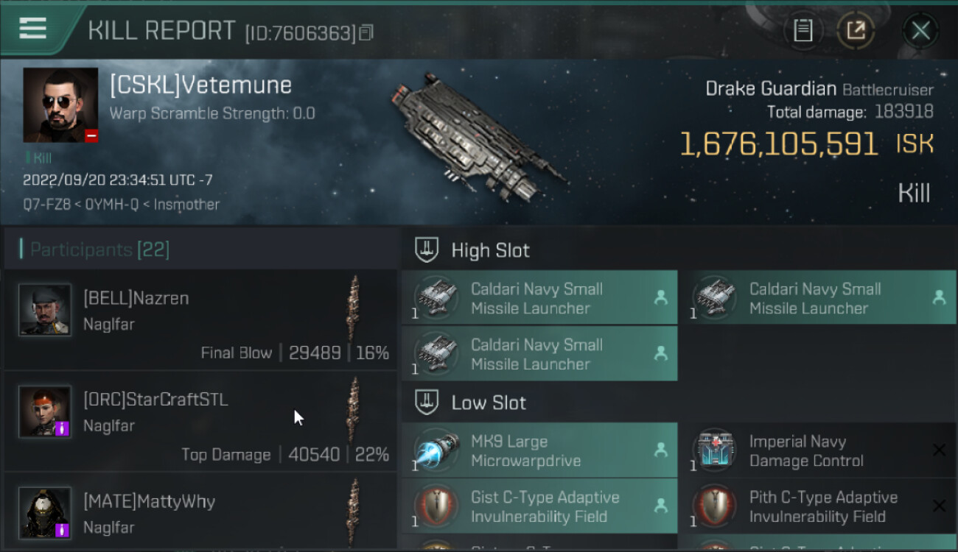Click the clipboard report icon
958x552 pixels.
pos(803,30)
